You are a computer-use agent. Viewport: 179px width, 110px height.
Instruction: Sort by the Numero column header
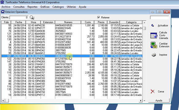[x=68, y=22]
